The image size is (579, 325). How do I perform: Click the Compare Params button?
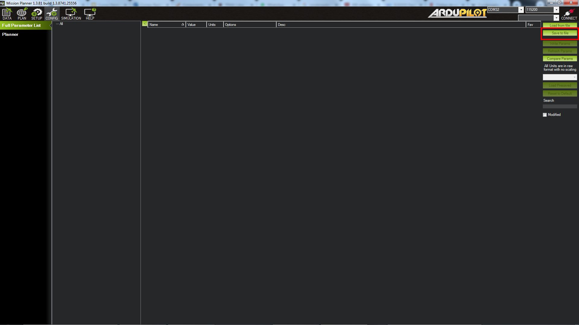(x=560, y=59)
